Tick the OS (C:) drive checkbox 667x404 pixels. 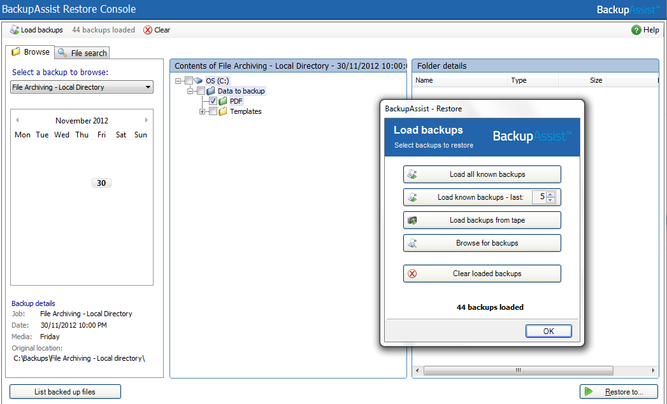(189, 81)
